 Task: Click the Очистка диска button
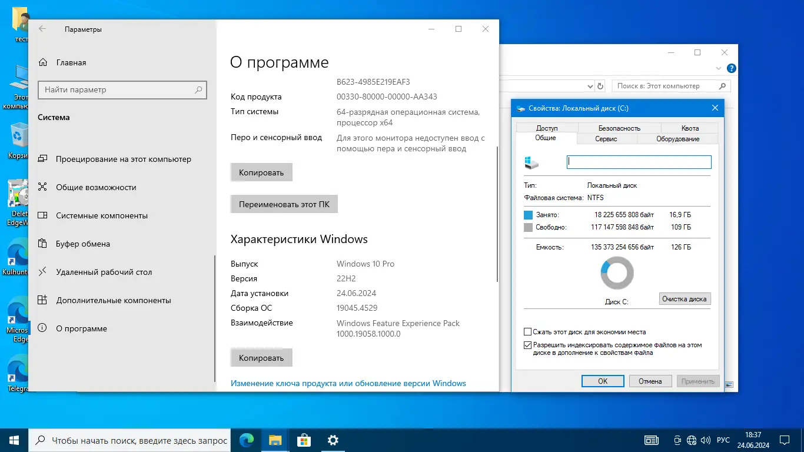pos(685,299)
